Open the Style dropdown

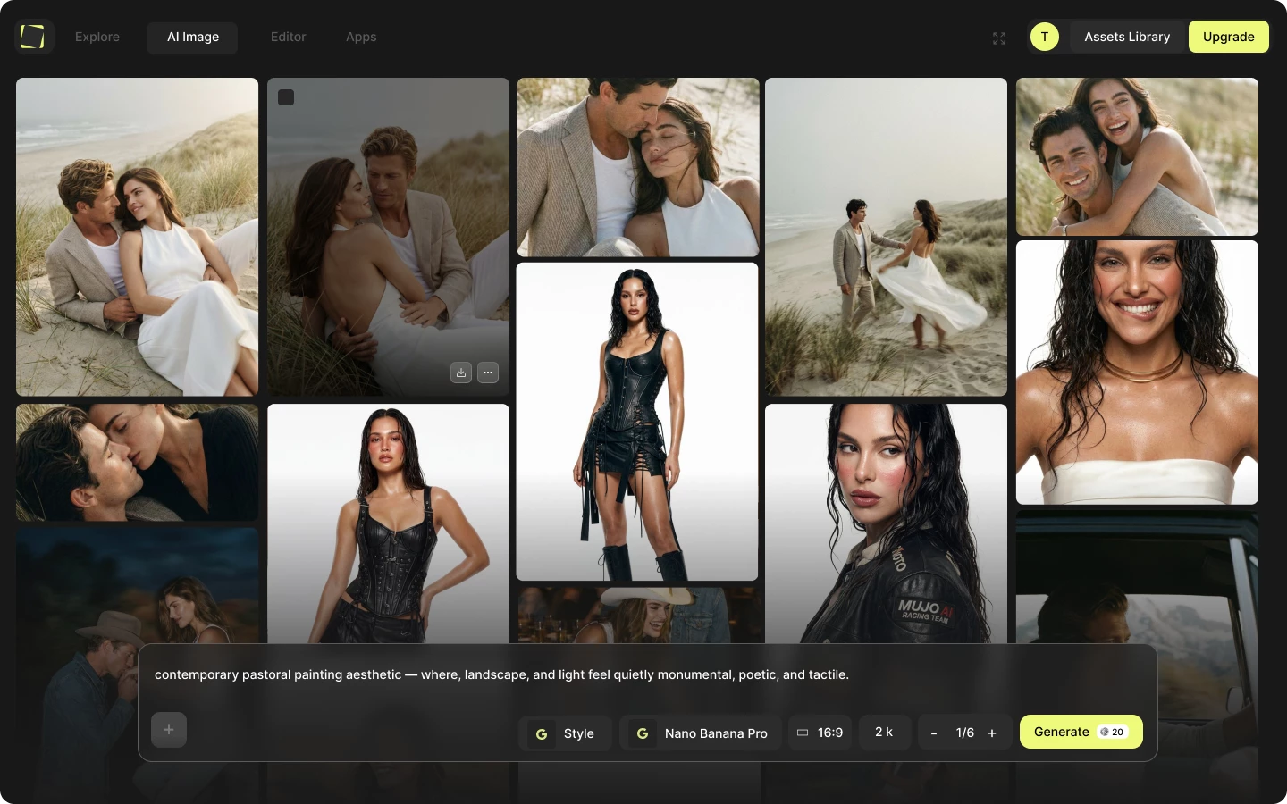click(x=565, y=733)
